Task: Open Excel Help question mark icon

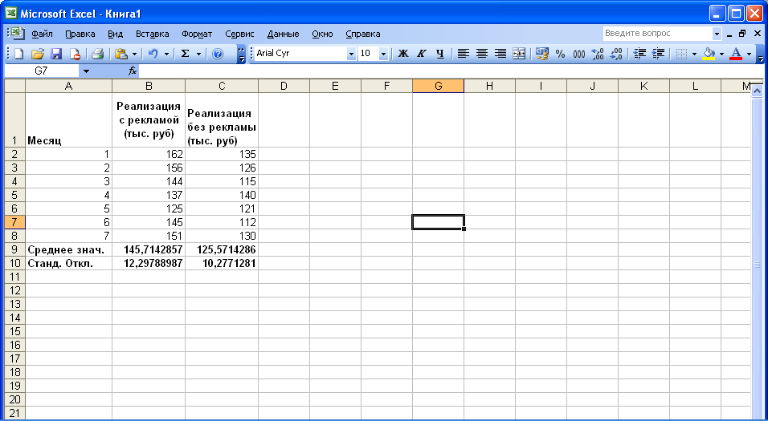Action: [x=218, y=54]
